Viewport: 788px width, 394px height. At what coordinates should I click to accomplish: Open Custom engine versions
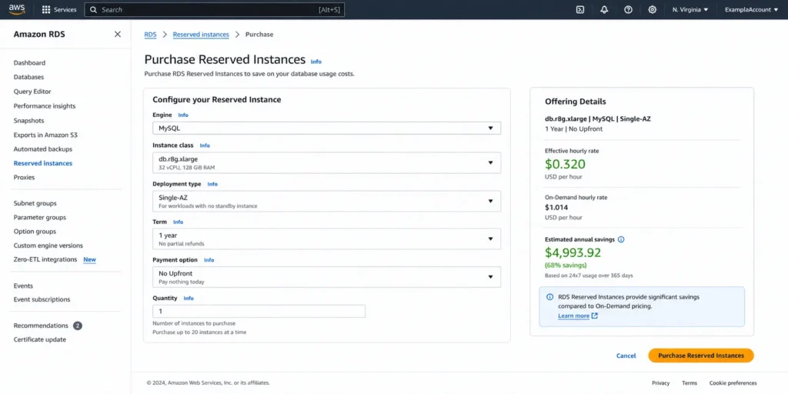click(48, 245)
